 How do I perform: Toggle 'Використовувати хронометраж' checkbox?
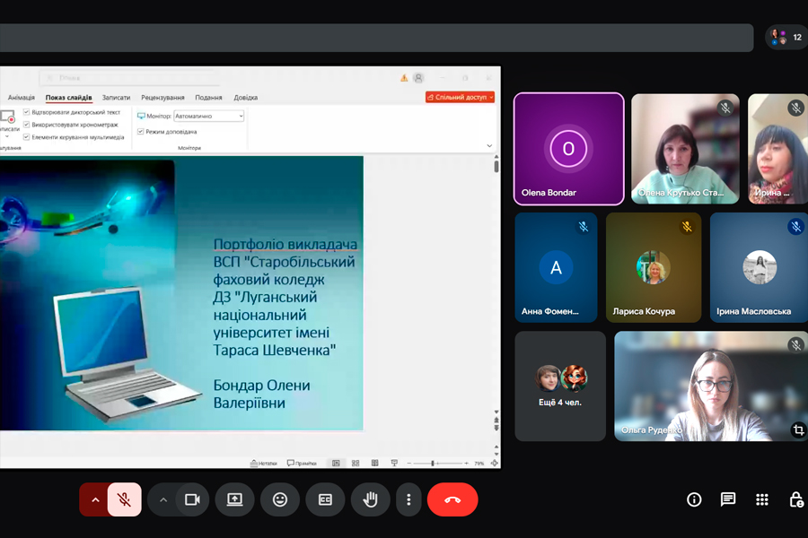click(x=27, y=125)
